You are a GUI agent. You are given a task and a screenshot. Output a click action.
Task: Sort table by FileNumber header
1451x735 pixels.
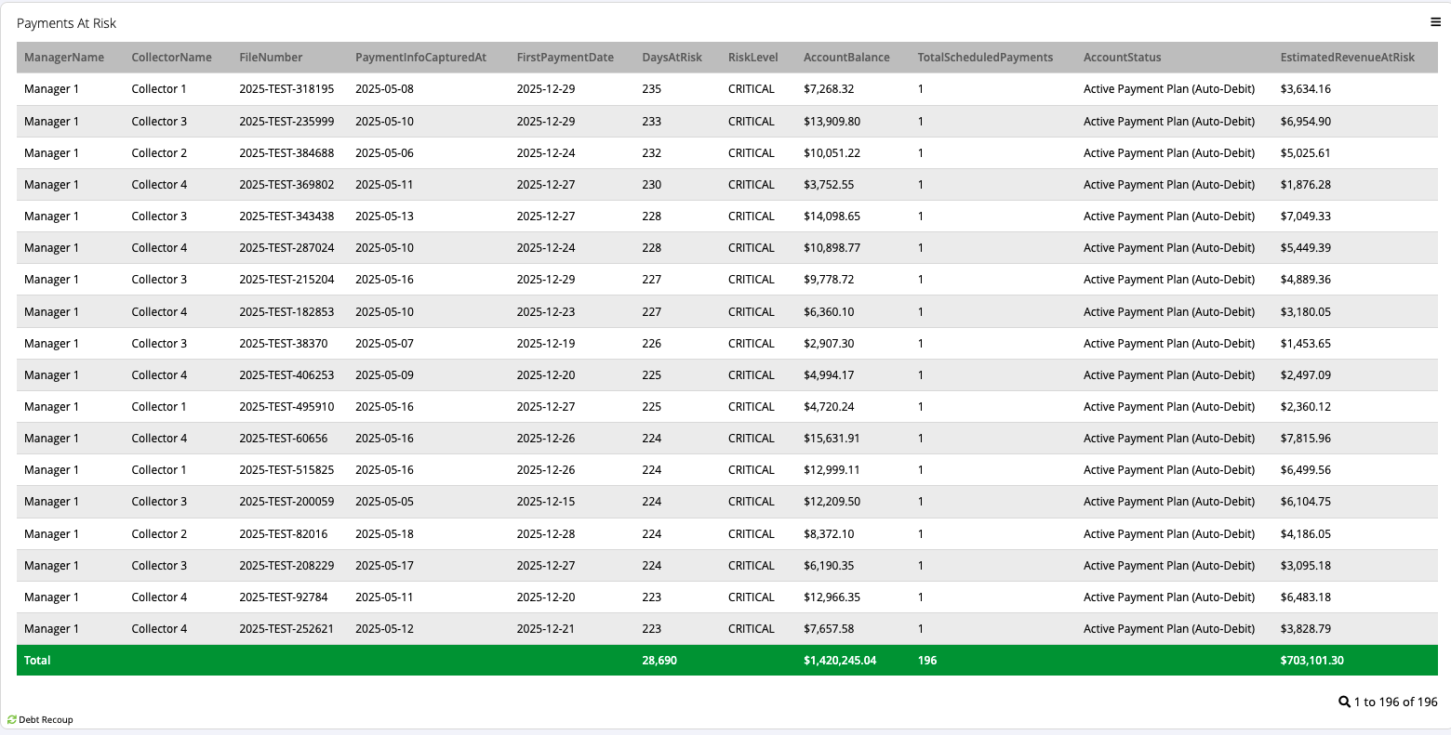[x=271, y=58]
